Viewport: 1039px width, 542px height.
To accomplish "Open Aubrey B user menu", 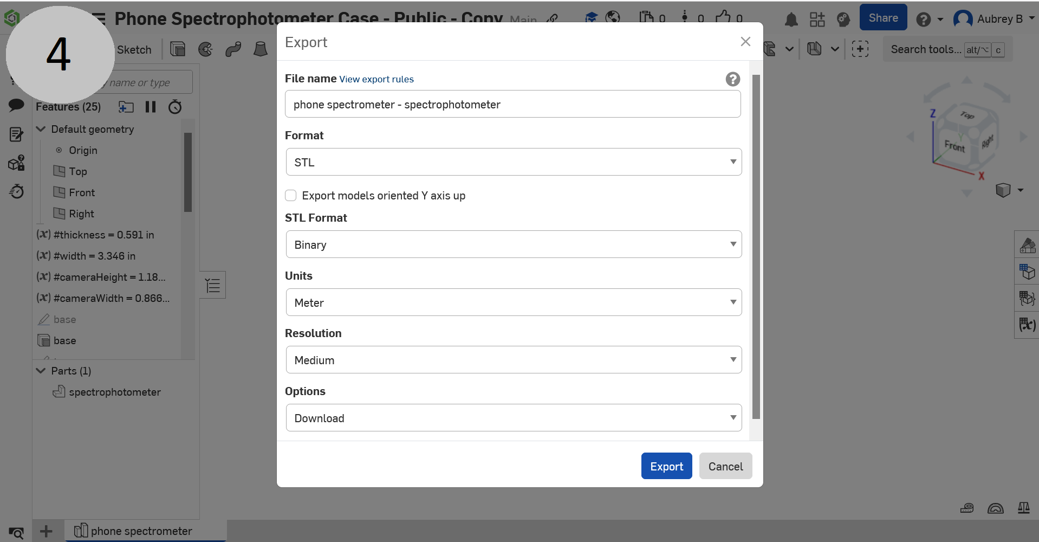I will (993, 19).
